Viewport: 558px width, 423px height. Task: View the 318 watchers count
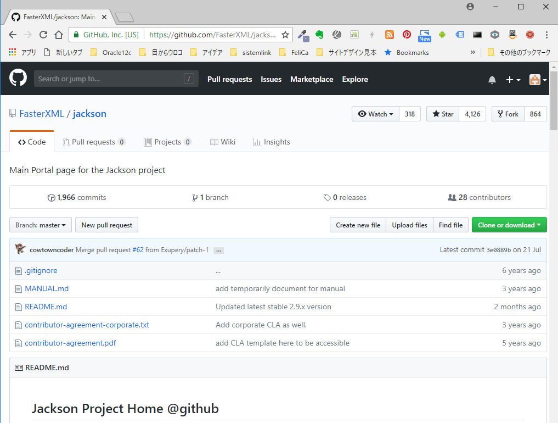click(x=410, y=114)
